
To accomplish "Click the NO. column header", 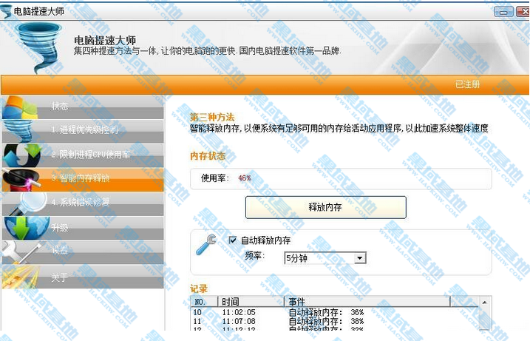I will pos(204,301).
